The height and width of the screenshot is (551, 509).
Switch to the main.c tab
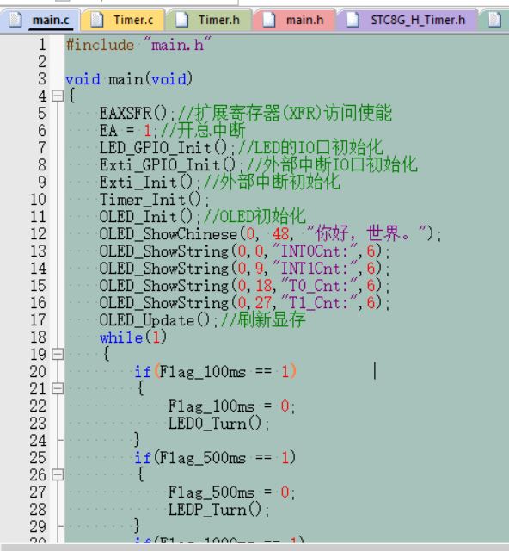point(40,20)
